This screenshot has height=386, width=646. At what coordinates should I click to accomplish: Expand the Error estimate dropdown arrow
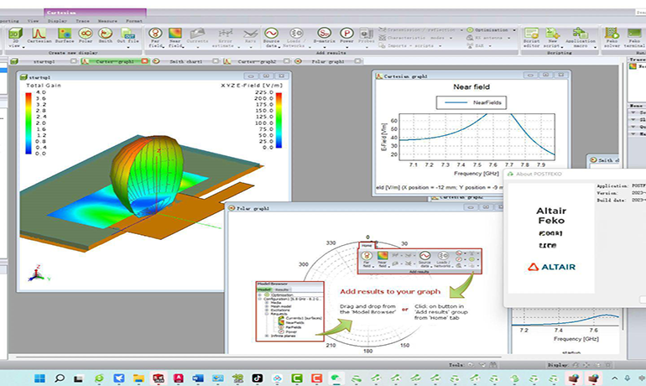click(x=238, y=45)
